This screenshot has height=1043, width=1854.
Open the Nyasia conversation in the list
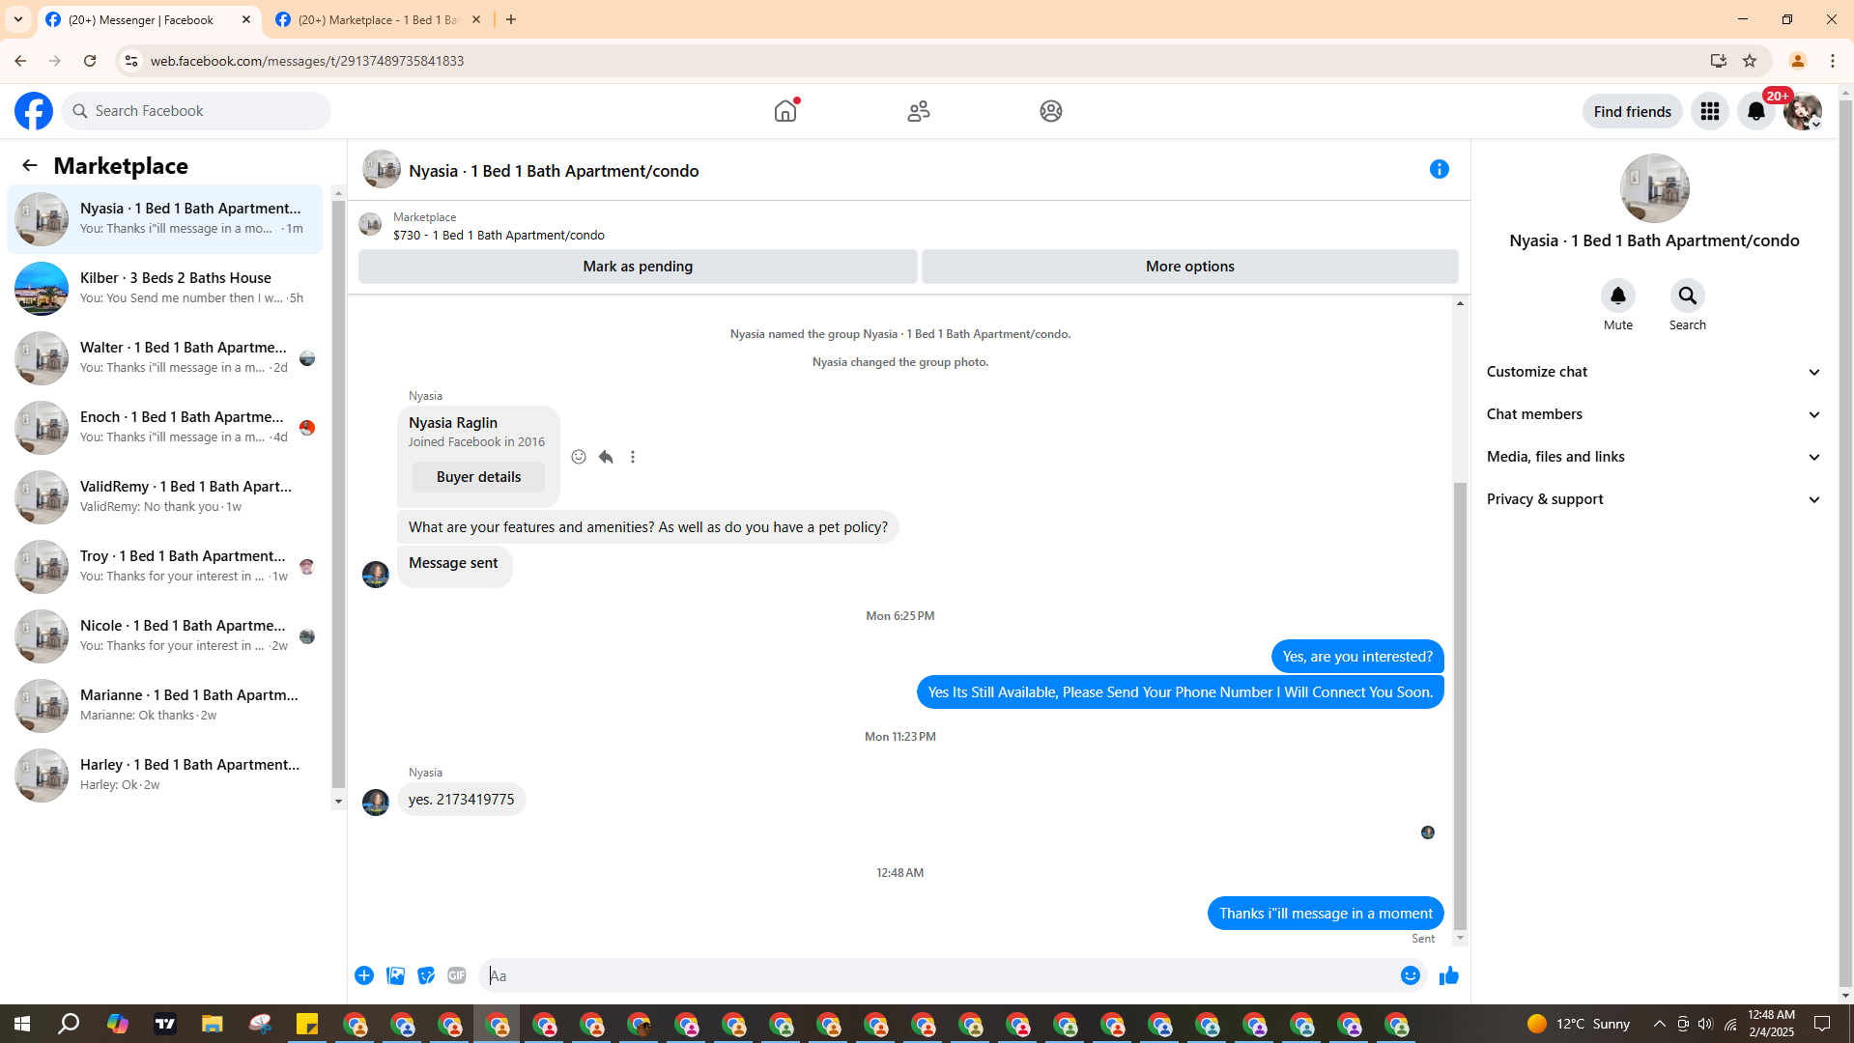(165, 218)
